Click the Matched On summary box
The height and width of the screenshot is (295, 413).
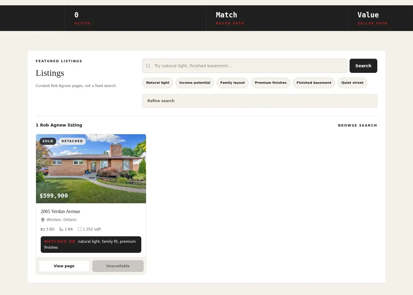tap(91, 245)
